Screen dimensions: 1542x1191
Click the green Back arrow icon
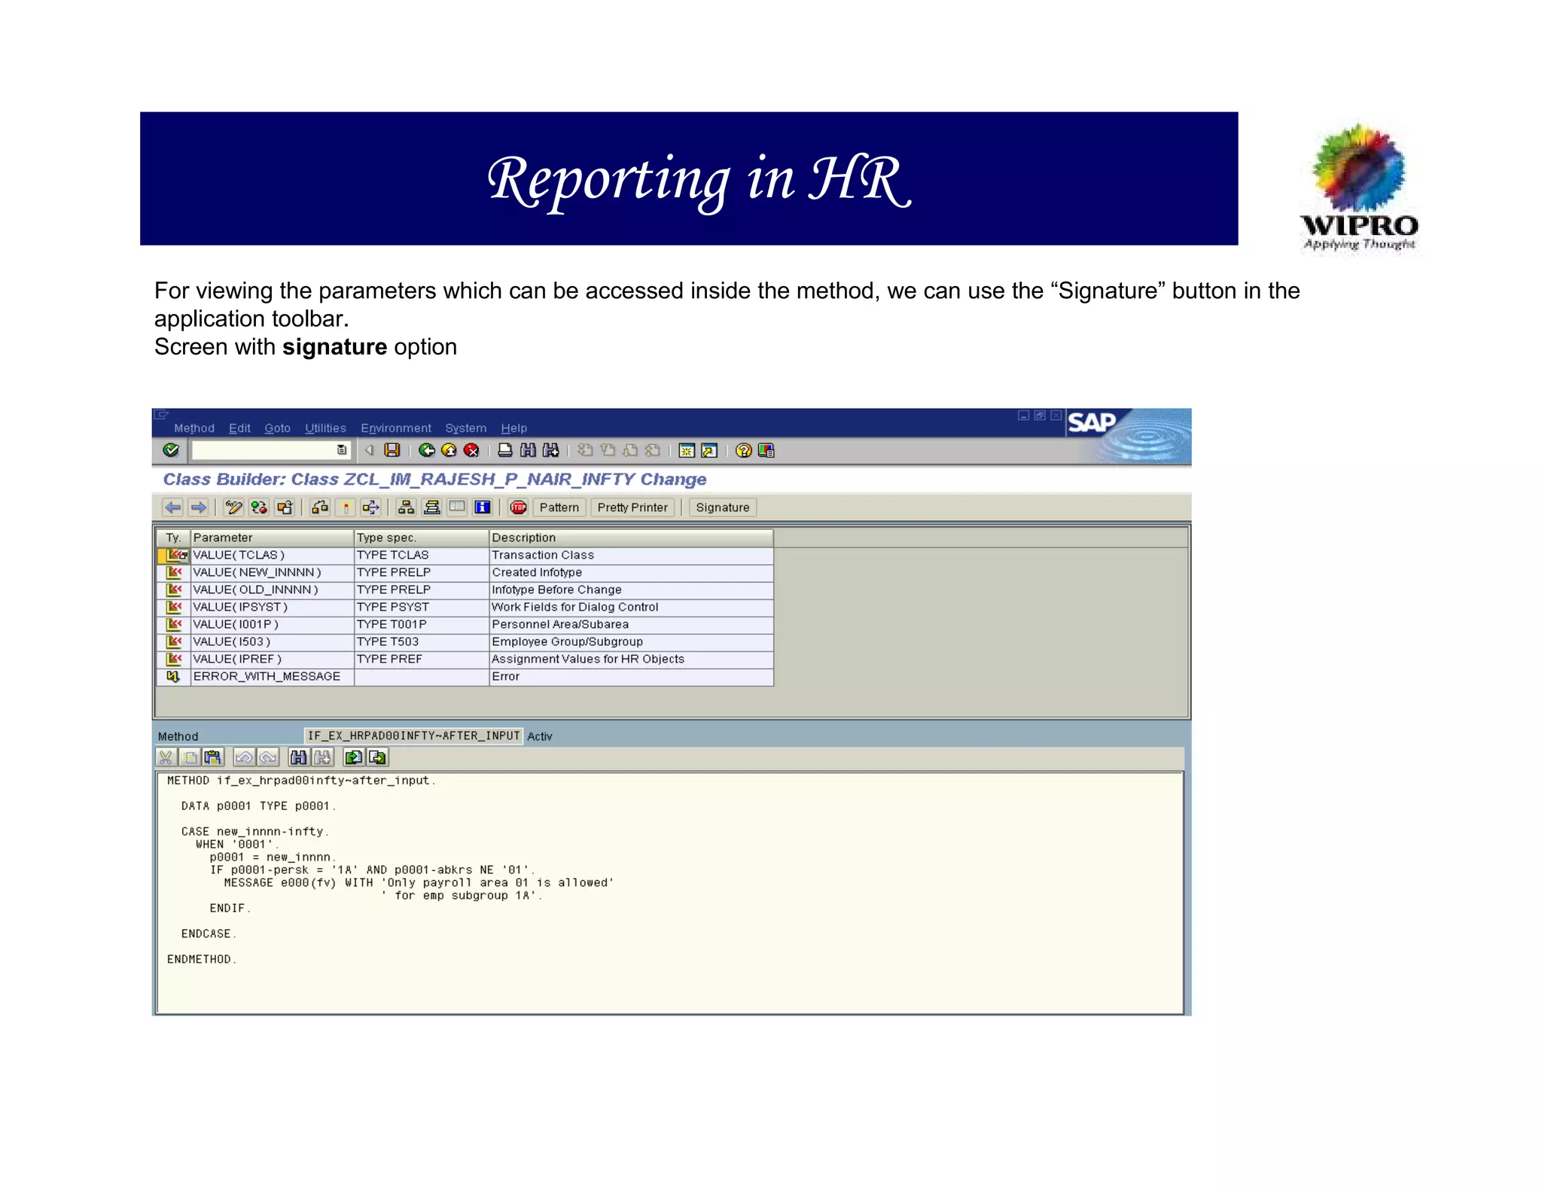427,450
